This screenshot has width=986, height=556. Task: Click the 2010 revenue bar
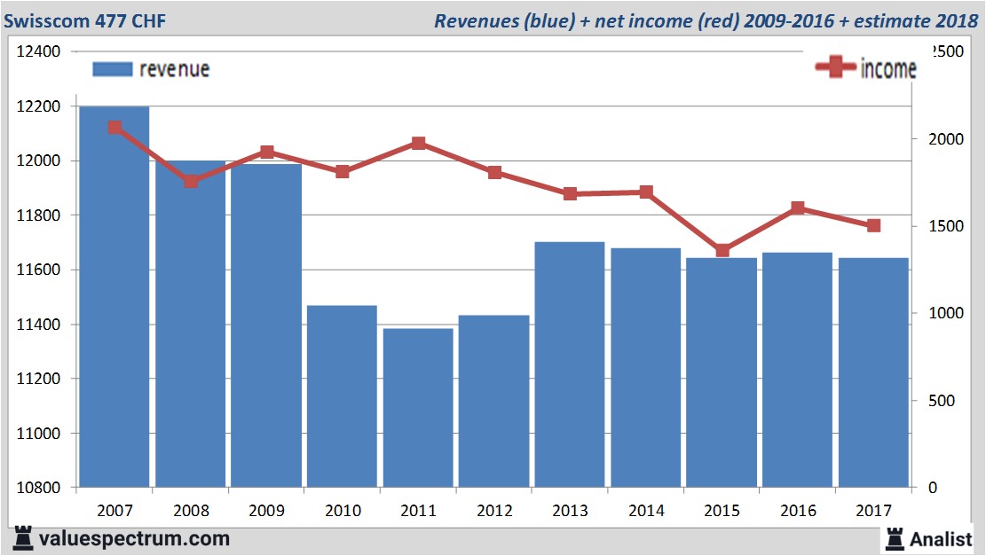click(342, 396)
